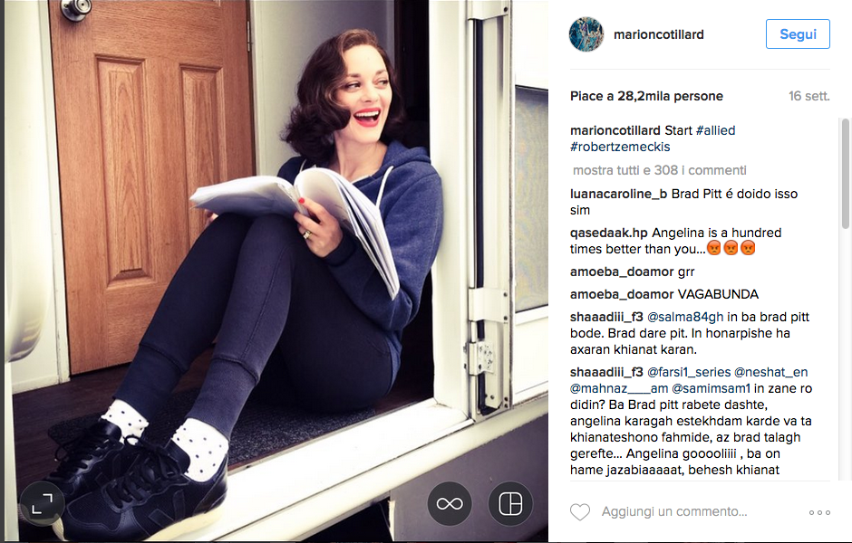
Task: Click the marioncotillard profile avatar
Action: click(x=586, y=34)
